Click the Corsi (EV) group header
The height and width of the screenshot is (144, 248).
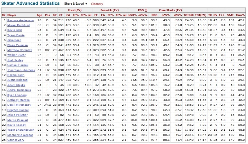[75, 10]
